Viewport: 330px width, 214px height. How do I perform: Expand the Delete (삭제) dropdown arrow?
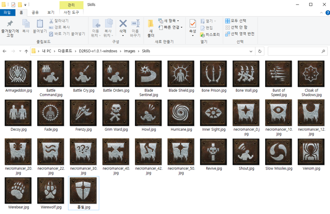(123, 35)
